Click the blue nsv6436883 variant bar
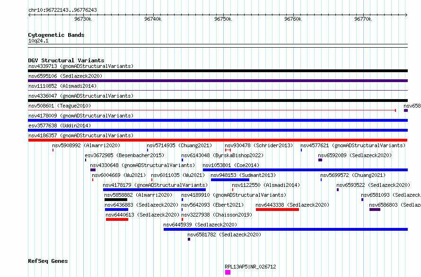 (116, 210)
